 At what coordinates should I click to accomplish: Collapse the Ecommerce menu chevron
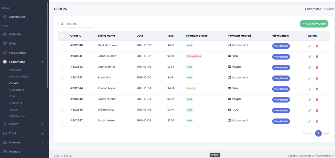(x=43, y=62)
